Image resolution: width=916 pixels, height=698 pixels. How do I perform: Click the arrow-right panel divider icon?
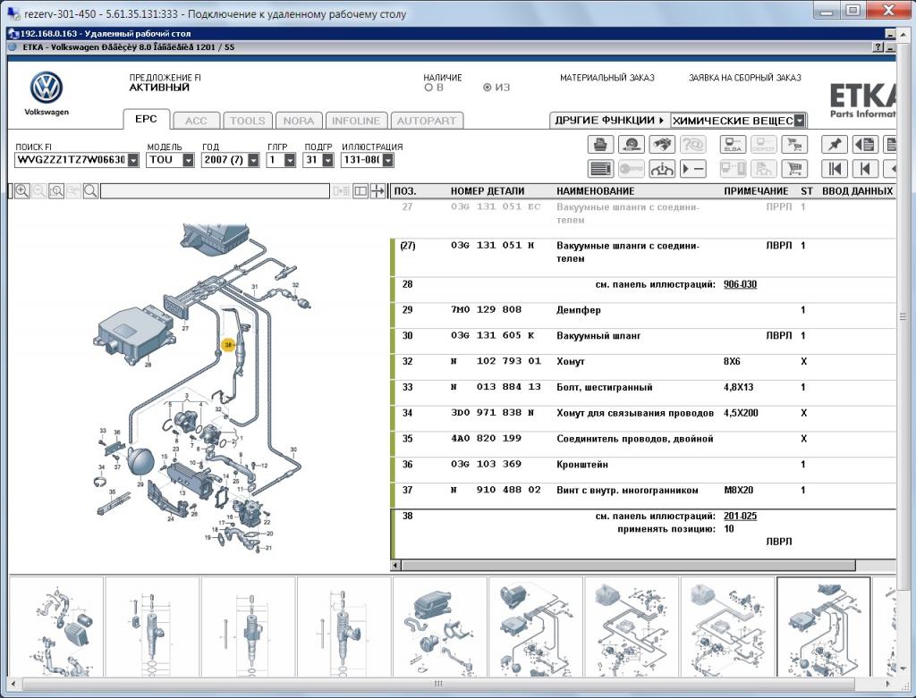click(x=378, y=191)
